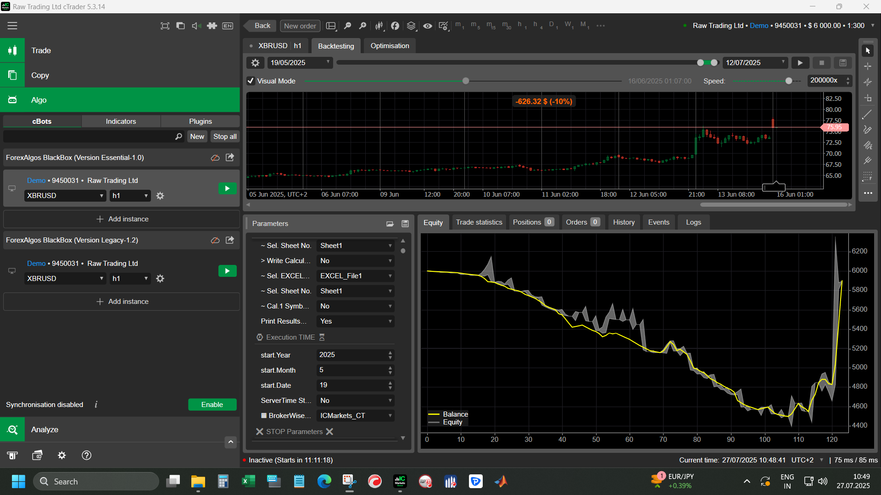Switch to the Trade statistics tab
The width and height of the screenshot is (881, 495).
click(x=479, y=222)
